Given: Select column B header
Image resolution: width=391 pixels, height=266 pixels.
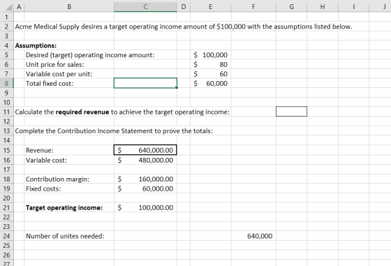Looking at the screenshot, I should [69, 7].
